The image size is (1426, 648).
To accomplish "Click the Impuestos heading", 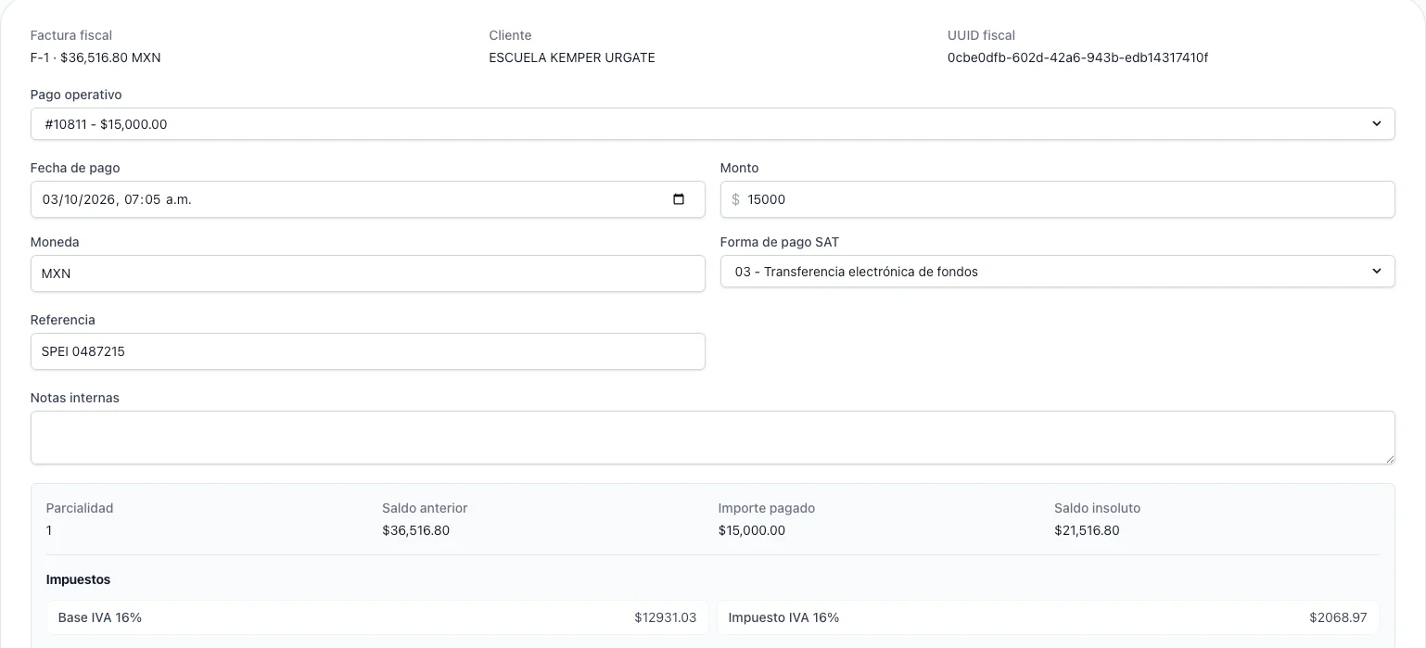I will [78, 579].
